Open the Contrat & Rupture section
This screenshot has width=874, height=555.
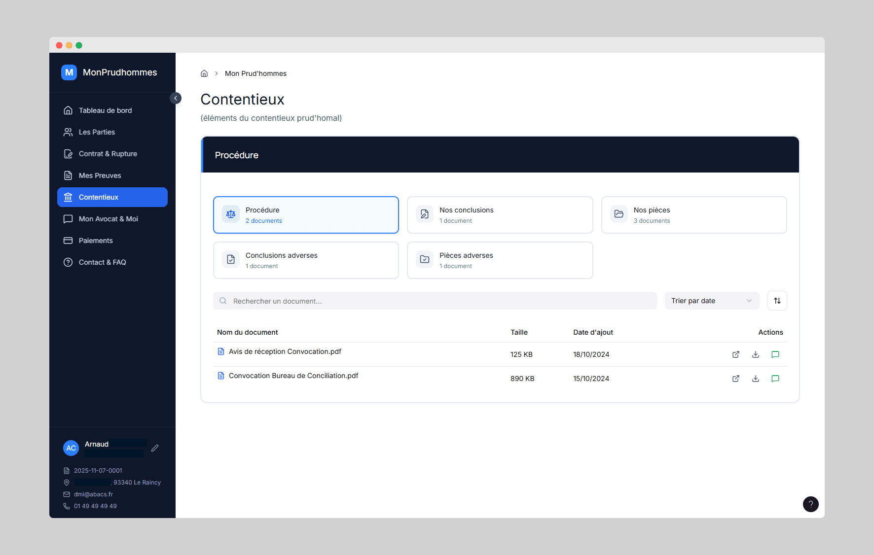point(108,153)
